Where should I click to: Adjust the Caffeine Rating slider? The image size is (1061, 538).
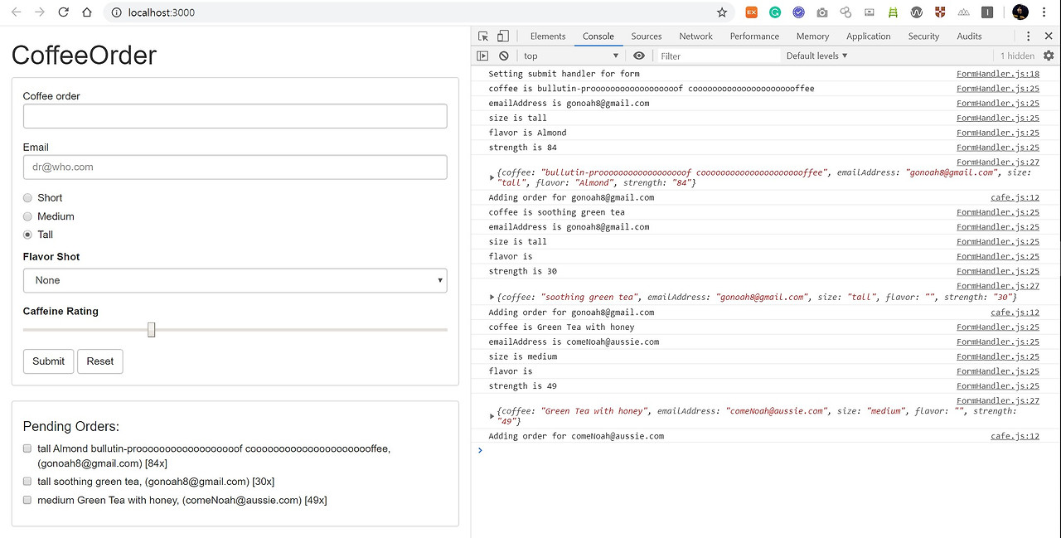pyautogui.click(x=152, y=330)
